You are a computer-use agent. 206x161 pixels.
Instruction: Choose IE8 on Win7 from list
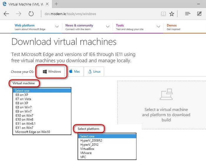[x=24, y=107]
